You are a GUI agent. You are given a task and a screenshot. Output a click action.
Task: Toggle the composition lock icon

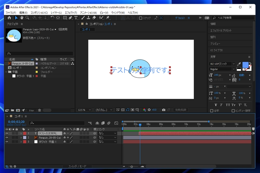point(86,24)
